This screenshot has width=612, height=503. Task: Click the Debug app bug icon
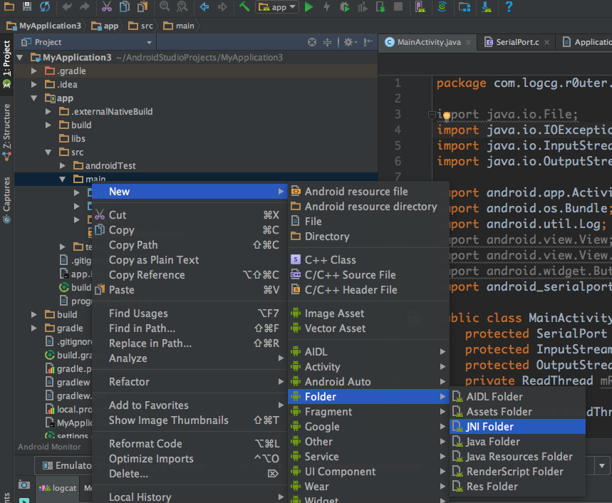click(344, 7)
